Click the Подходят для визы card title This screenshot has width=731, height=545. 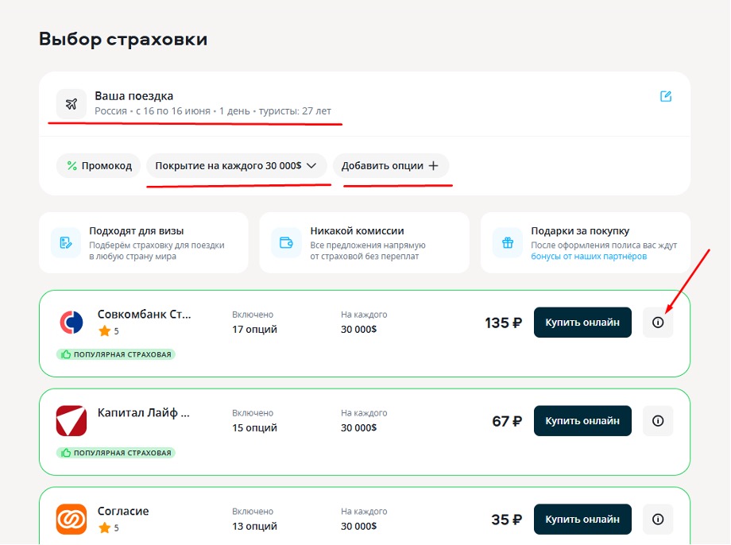click(x=136, y=230)
